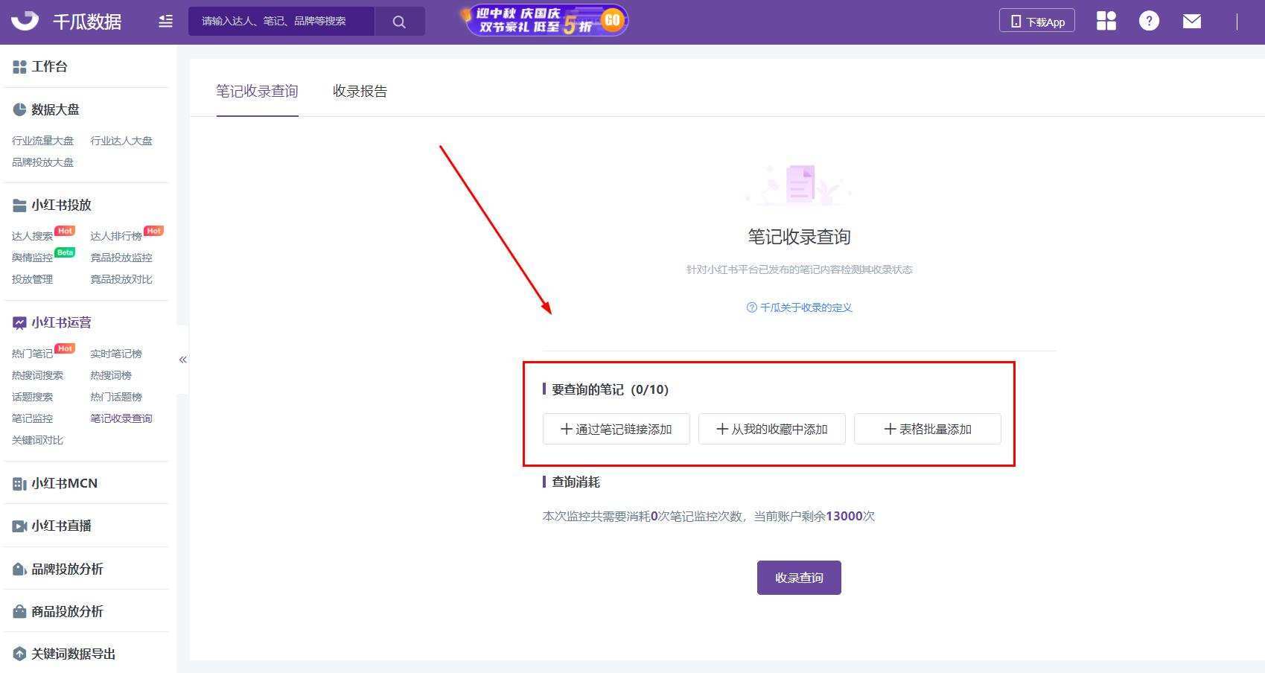Image resolution: width=1265 pixels, height=673 pixels.
Task: Click the 收录查询 purple button
Action: 798,577
